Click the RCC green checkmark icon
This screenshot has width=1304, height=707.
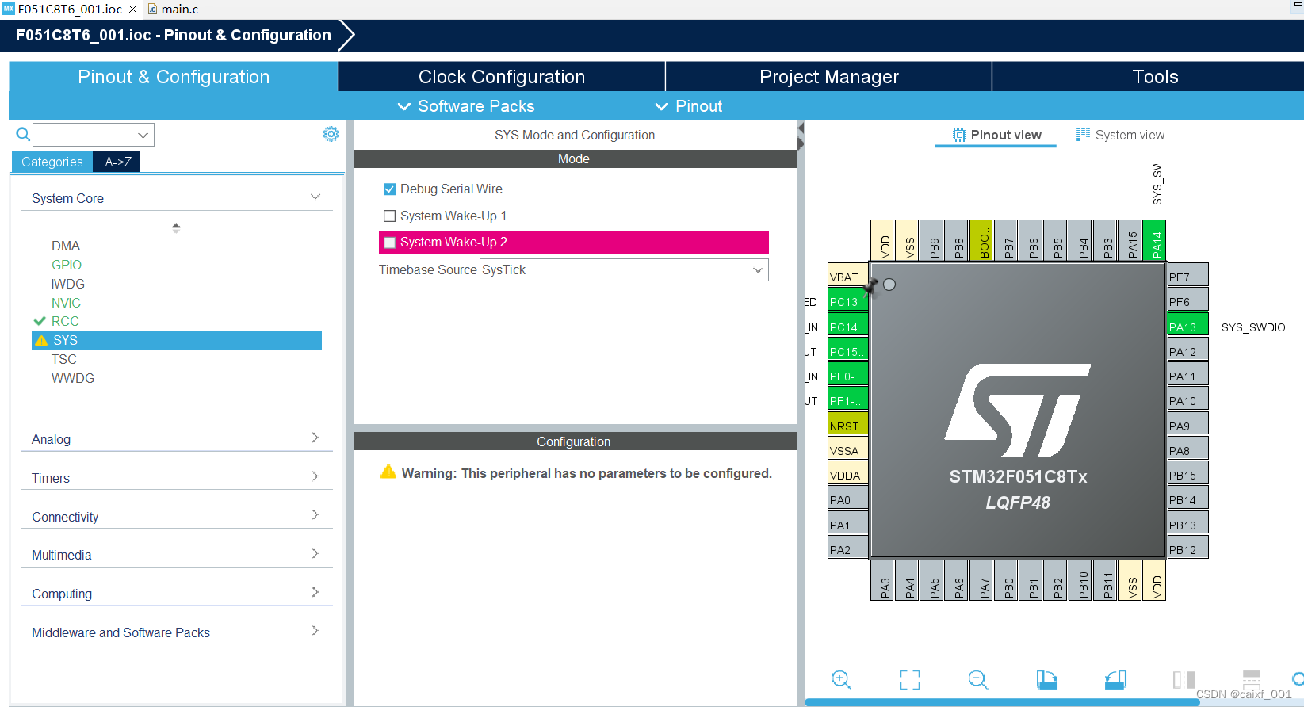coord(40,321)
